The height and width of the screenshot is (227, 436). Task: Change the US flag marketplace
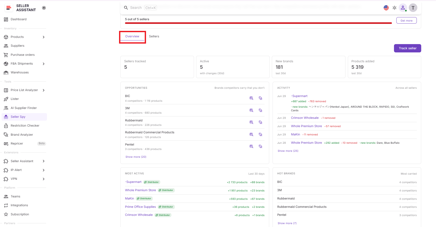[386, 8]
